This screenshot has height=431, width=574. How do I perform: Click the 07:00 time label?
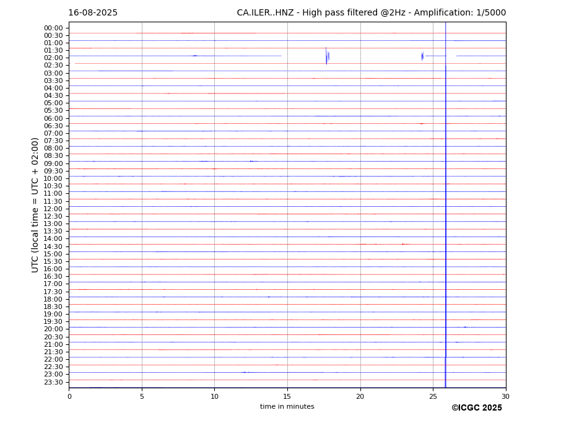(x=53, y=133)
